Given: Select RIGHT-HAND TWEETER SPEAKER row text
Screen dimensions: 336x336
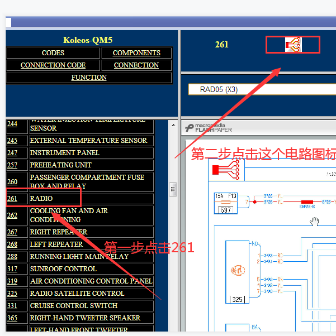Looking at the screenshot, I should click(x=85, y=318).
